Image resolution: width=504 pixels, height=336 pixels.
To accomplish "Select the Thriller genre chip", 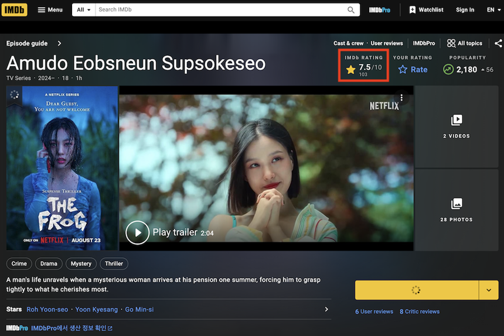I will point(114,263).
